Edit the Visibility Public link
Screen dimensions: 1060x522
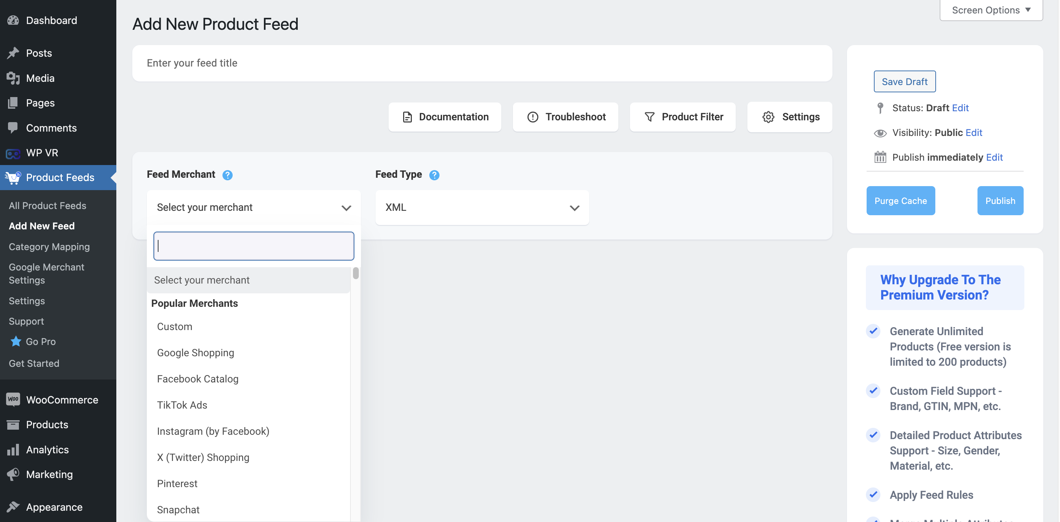coord(973,133)
